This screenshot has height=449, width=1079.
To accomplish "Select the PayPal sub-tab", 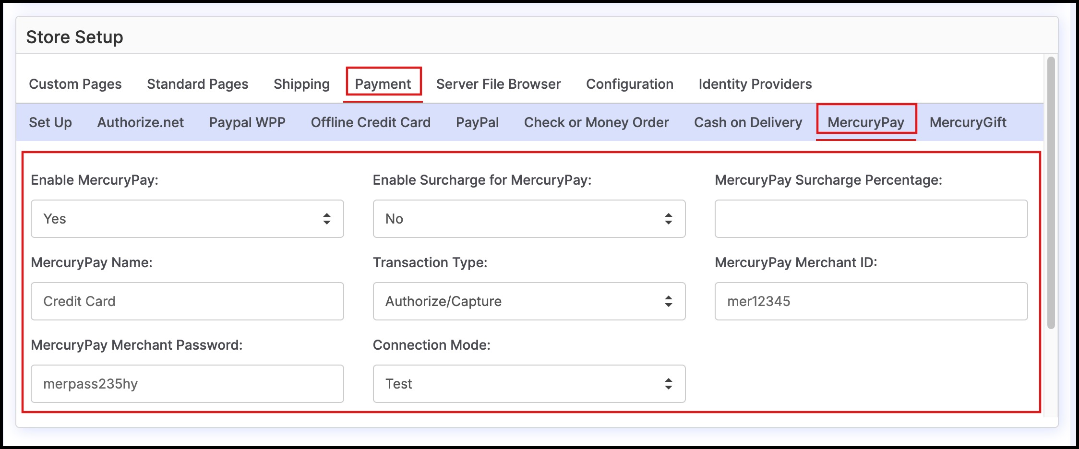I will point(477,122).
